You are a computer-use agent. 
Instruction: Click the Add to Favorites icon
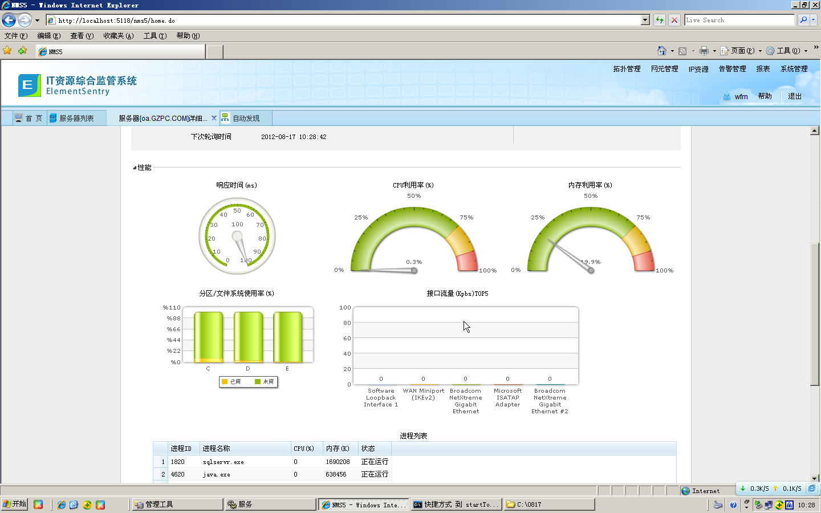click(x=23, y=51)
